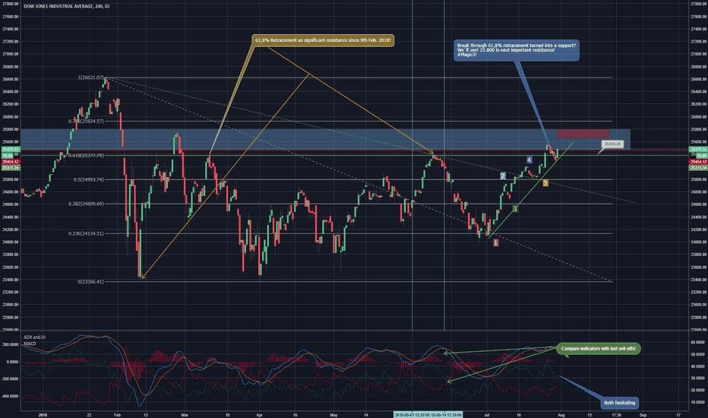Click the MACD indicator label
This screenshot has height=418, width=708.
click(30, 344)
